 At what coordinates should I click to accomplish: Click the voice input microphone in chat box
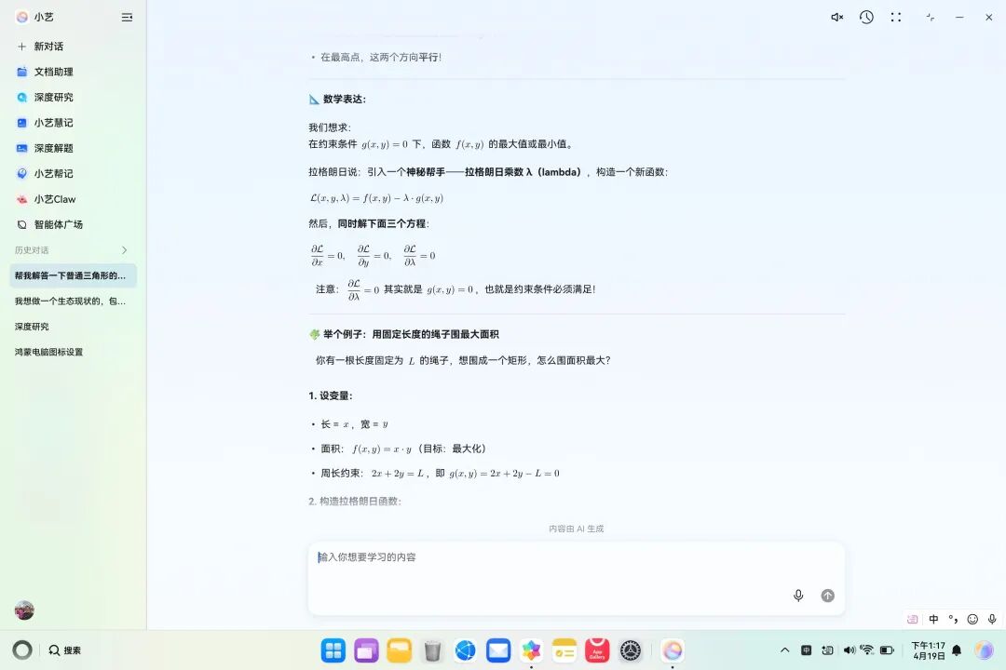point(798,595)
